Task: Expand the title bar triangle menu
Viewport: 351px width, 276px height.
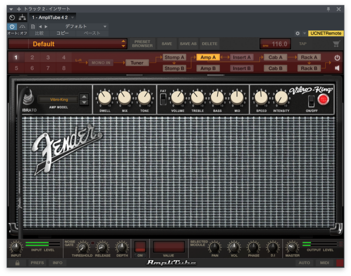Action: tap(11, 9)
